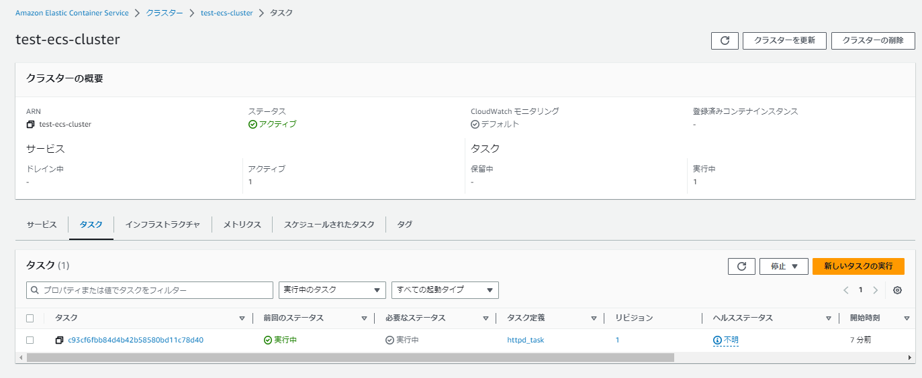Go to previous page of tasks
The image size is (922, 378).
[846, 290]
